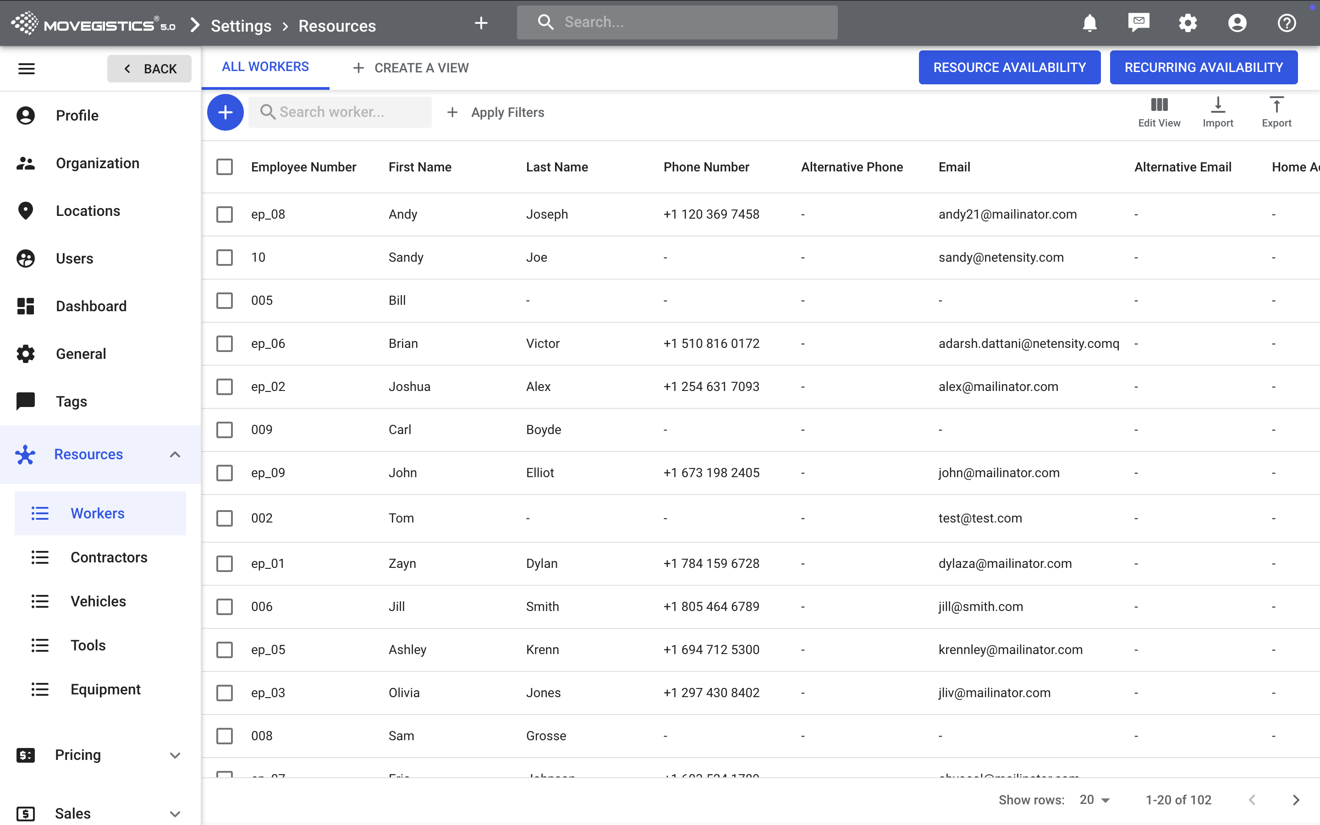Open Edit View columns icon
1320x825 pixels.
point(1159,111)
